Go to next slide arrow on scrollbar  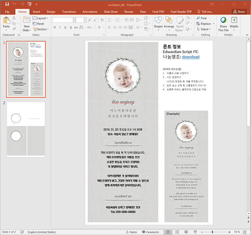(x=248, y=222)
